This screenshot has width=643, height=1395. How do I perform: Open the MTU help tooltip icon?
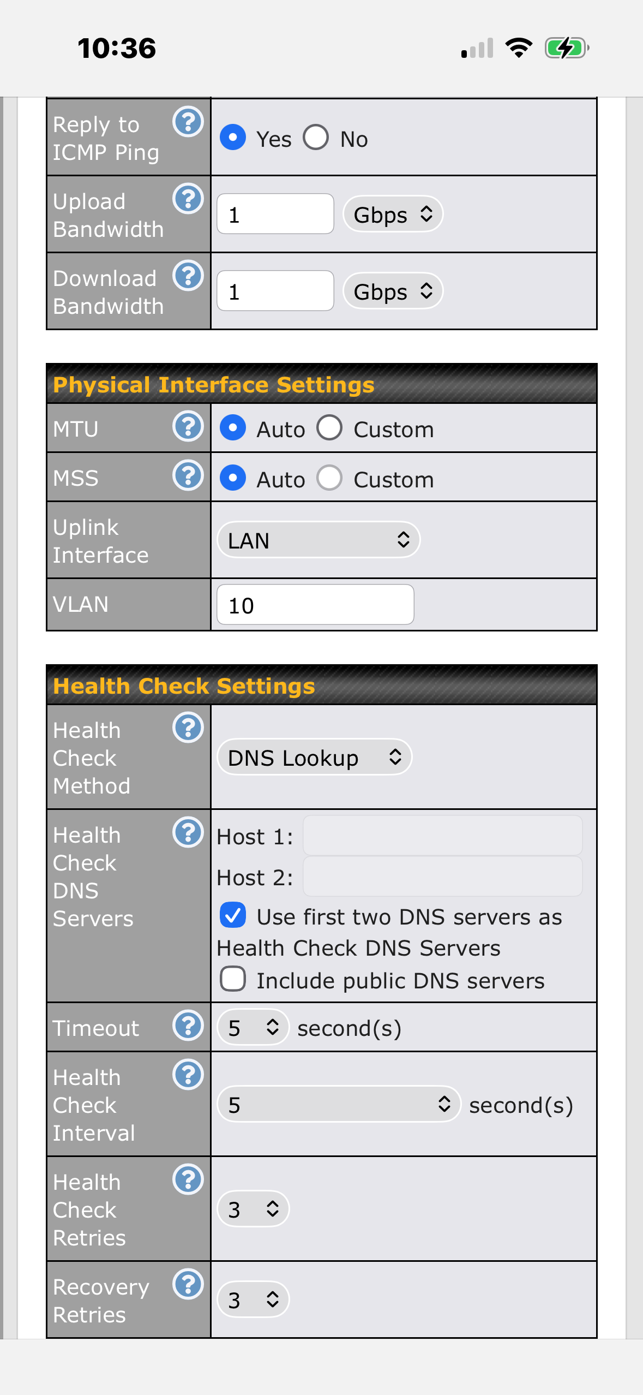click(x=188, y=426)
